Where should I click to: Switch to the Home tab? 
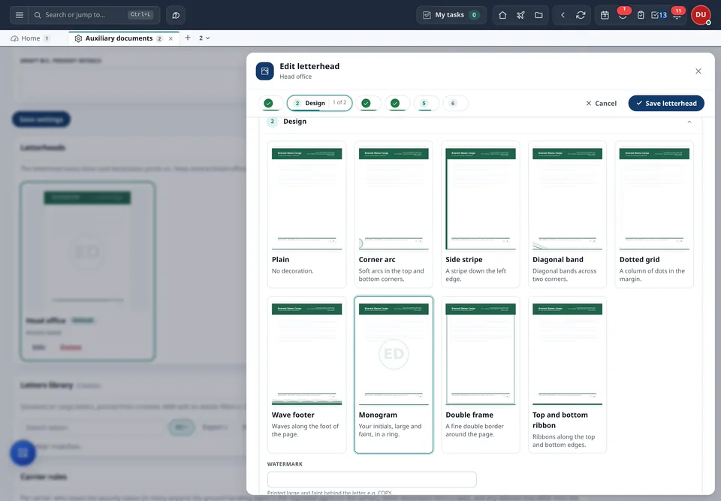pos(30,38)
